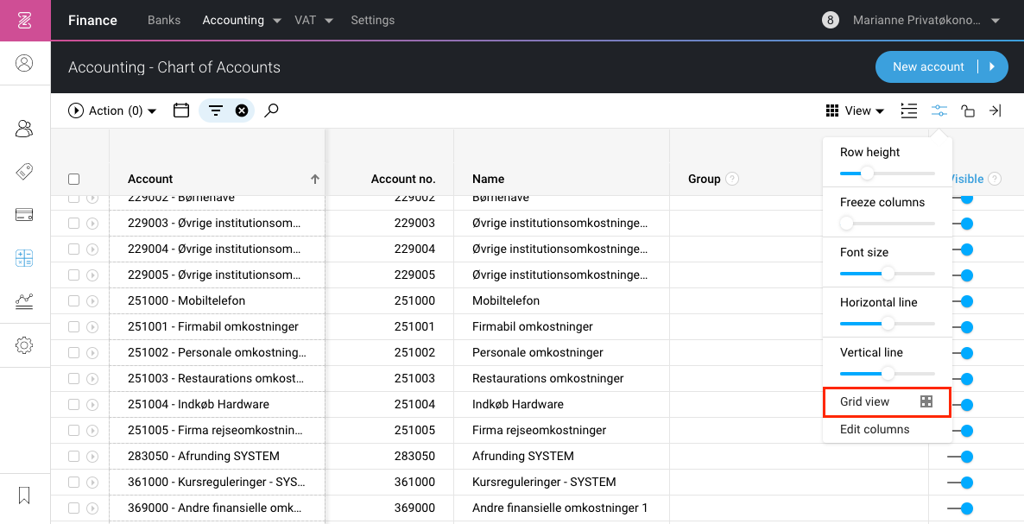Screen dimensions: 1024x524
Task: Open the price tag sidebar icon
Action: click(24, 172)
